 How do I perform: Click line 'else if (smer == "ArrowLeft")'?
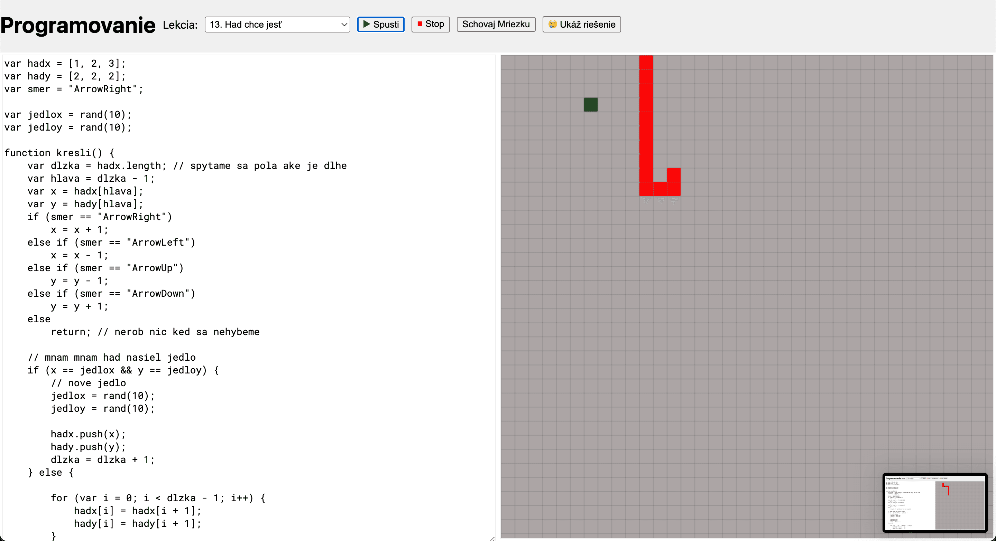click(x=111, y=242)
